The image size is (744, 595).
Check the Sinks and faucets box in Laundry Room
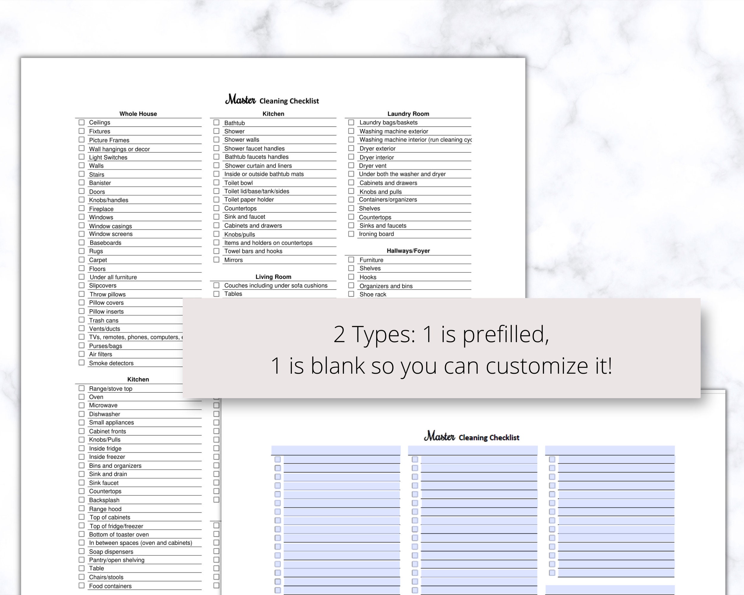click(x=351, y=225)
